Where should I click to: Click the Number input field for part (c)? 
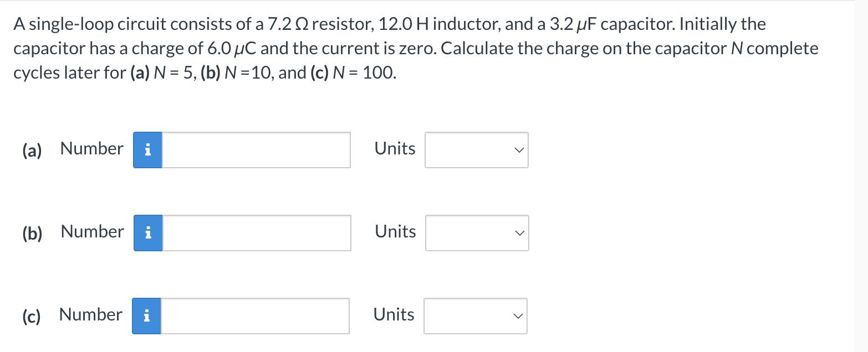pos(255,315)
